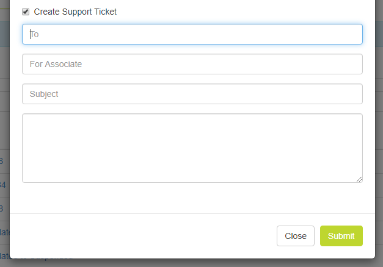
Task: Click the empty dialog footer left of Close
Action: coord(140,236)
